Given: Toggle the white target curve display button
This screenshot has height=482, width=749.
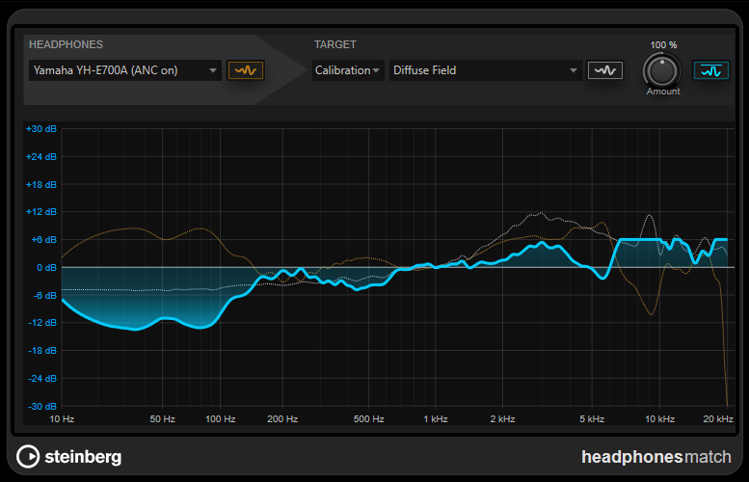Looking at the screenshot, I should [604, 70].
